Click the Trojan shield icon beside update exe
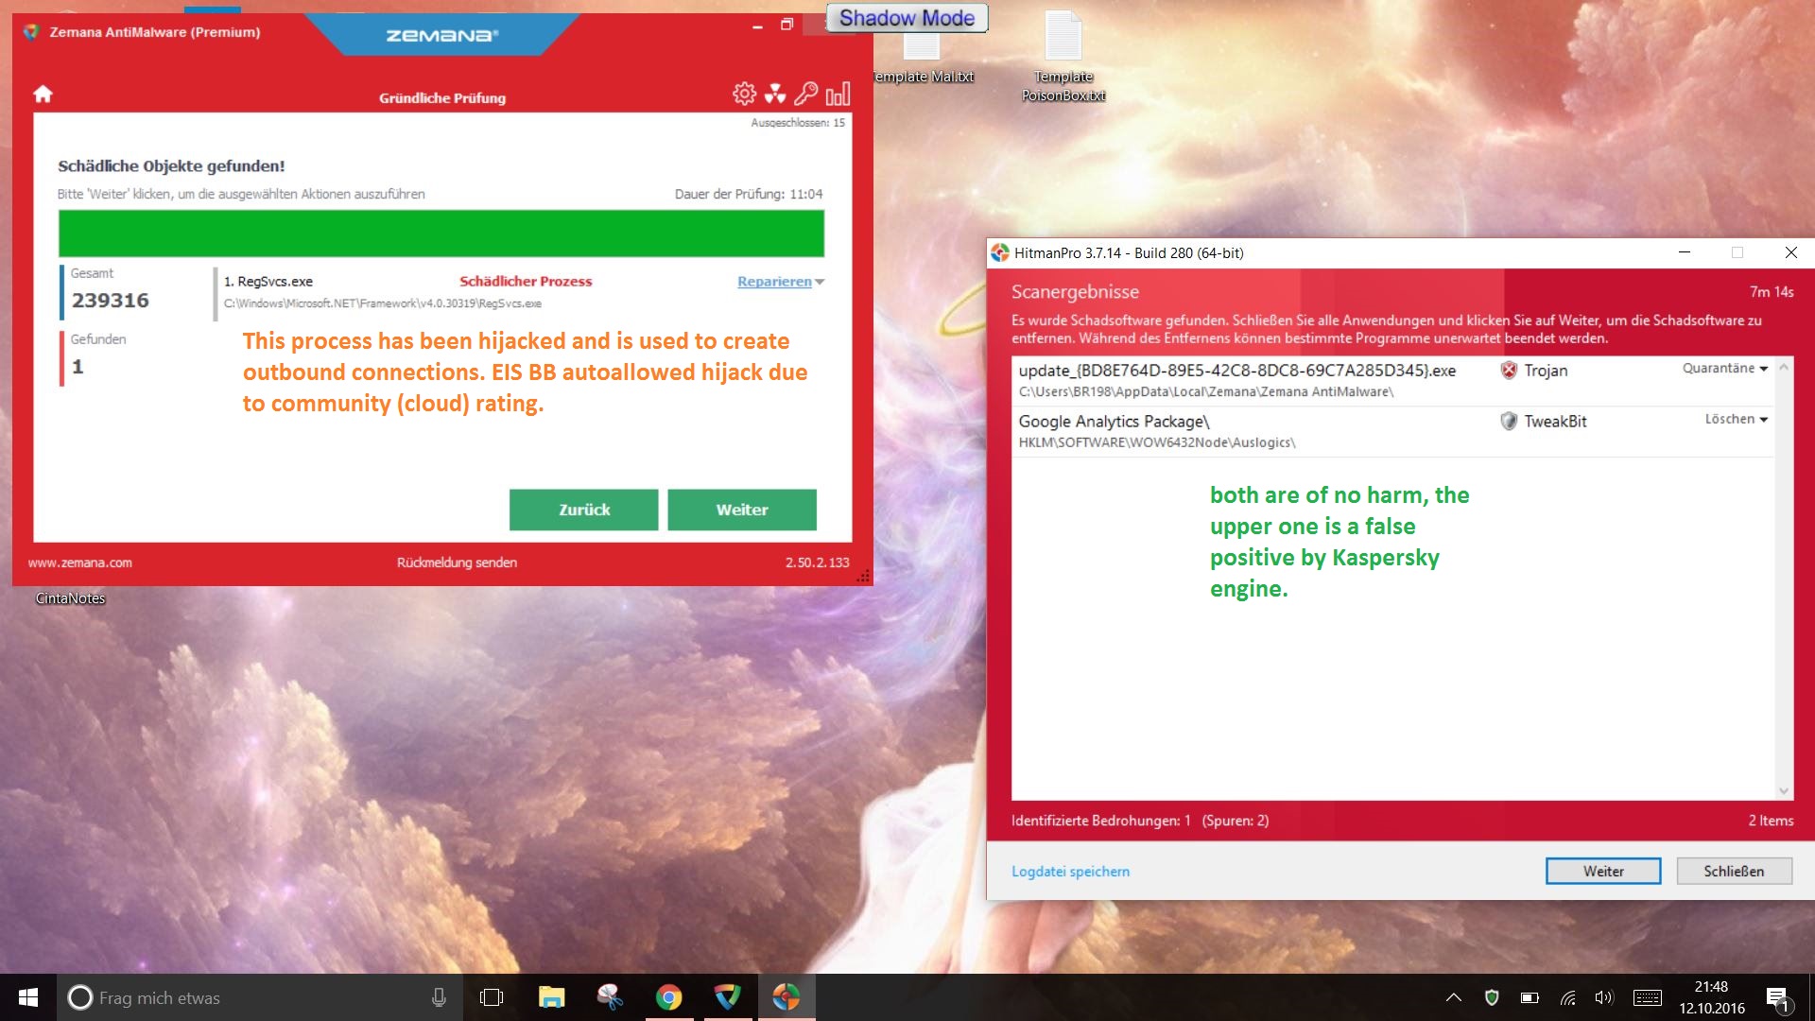 pyautogui.click(x=1509, y=371)
